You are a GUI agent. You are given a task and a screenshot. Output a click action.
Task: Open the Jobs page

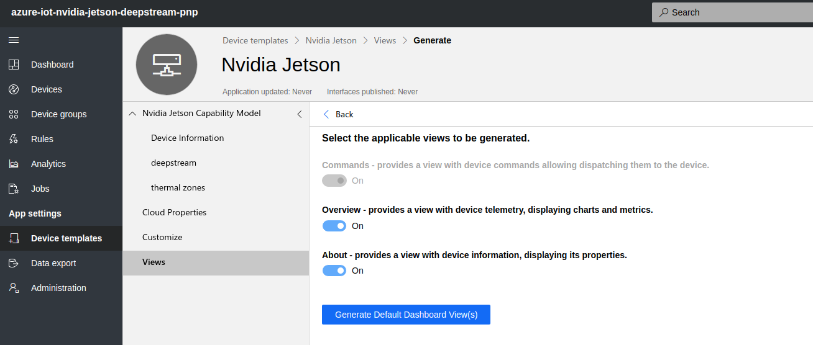click(61, 189)
